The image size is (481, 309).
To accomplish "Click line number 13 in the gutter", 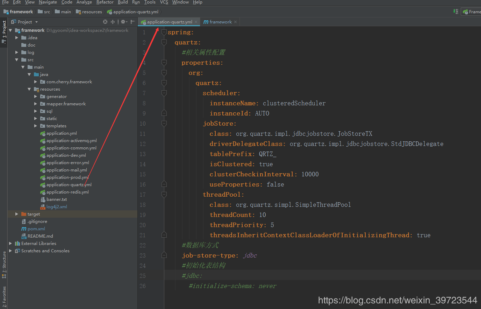I will coord(143,154).
